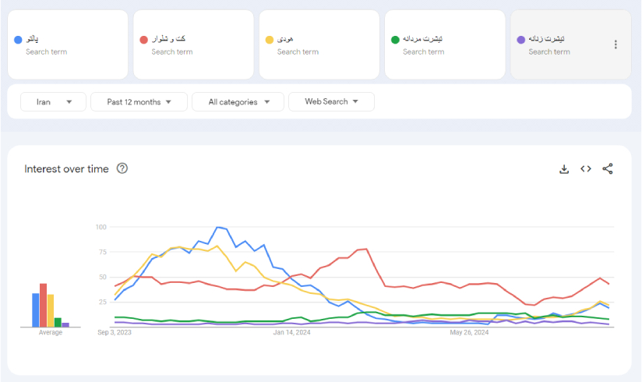Click the purple average bar
This screenshot has height=382, width=642.
pyautogui.click(x=65, y=325)
